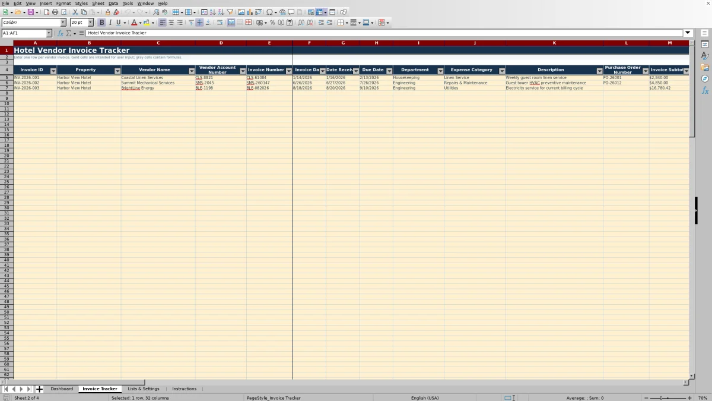Screen dimensions: 712x401
Task: Open Department column filter dropdown
Action: click(440, 71)
